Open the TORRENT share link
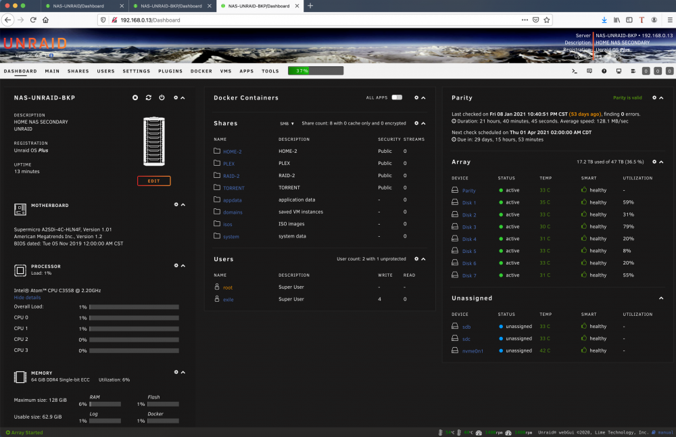The height and width of the screenshot is (437, 676). click(234, 187)
